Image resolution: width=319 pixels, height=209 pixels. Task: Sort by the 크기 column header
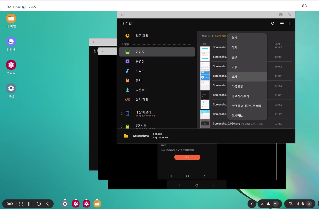(277, 44)
